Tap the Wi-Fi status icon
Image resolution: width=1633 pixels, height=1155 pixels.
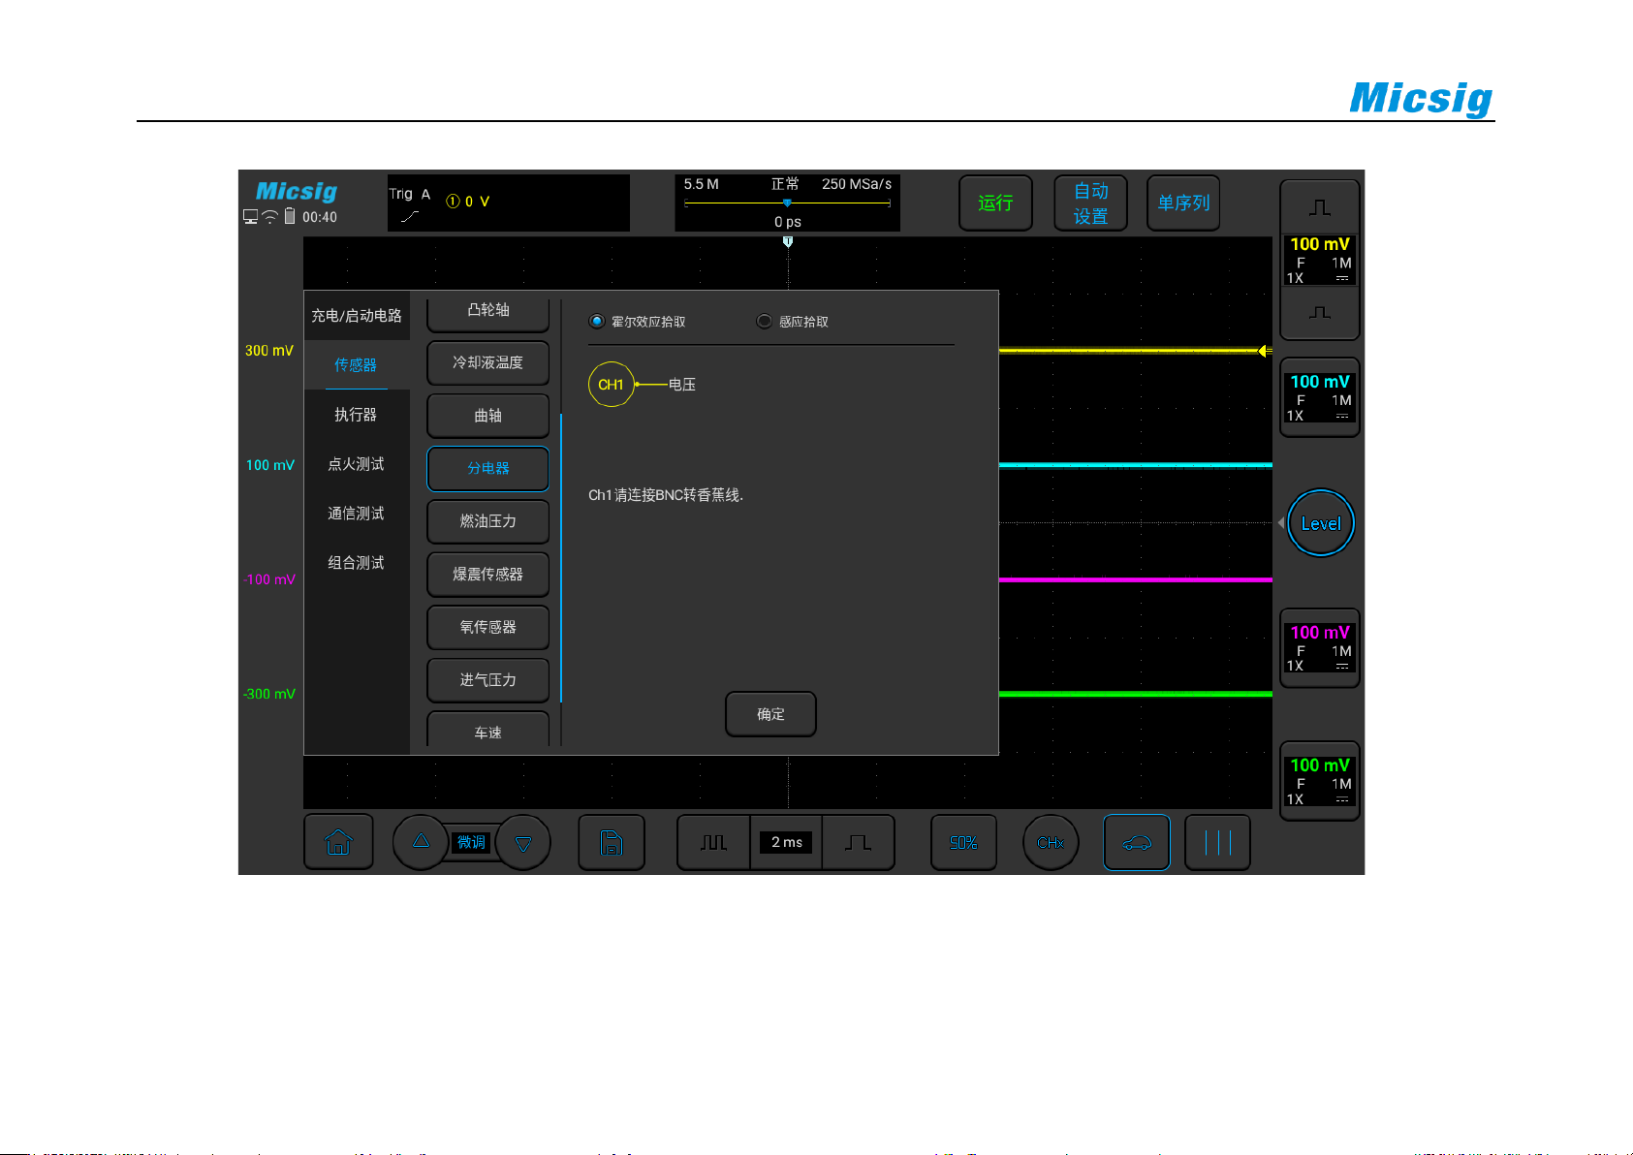point(269,217)
